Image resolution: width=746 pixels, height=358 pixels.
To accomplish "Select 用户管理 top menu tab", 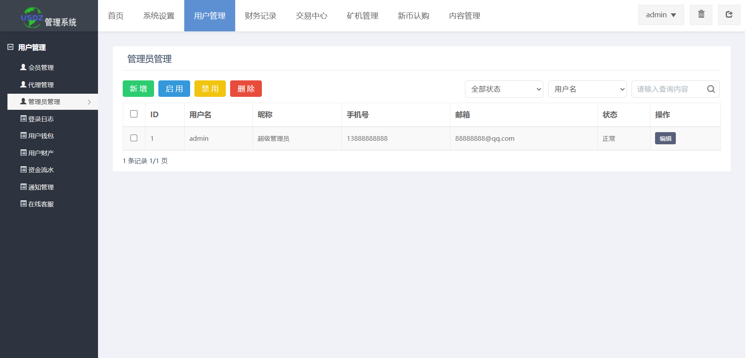I will [210, 16].
